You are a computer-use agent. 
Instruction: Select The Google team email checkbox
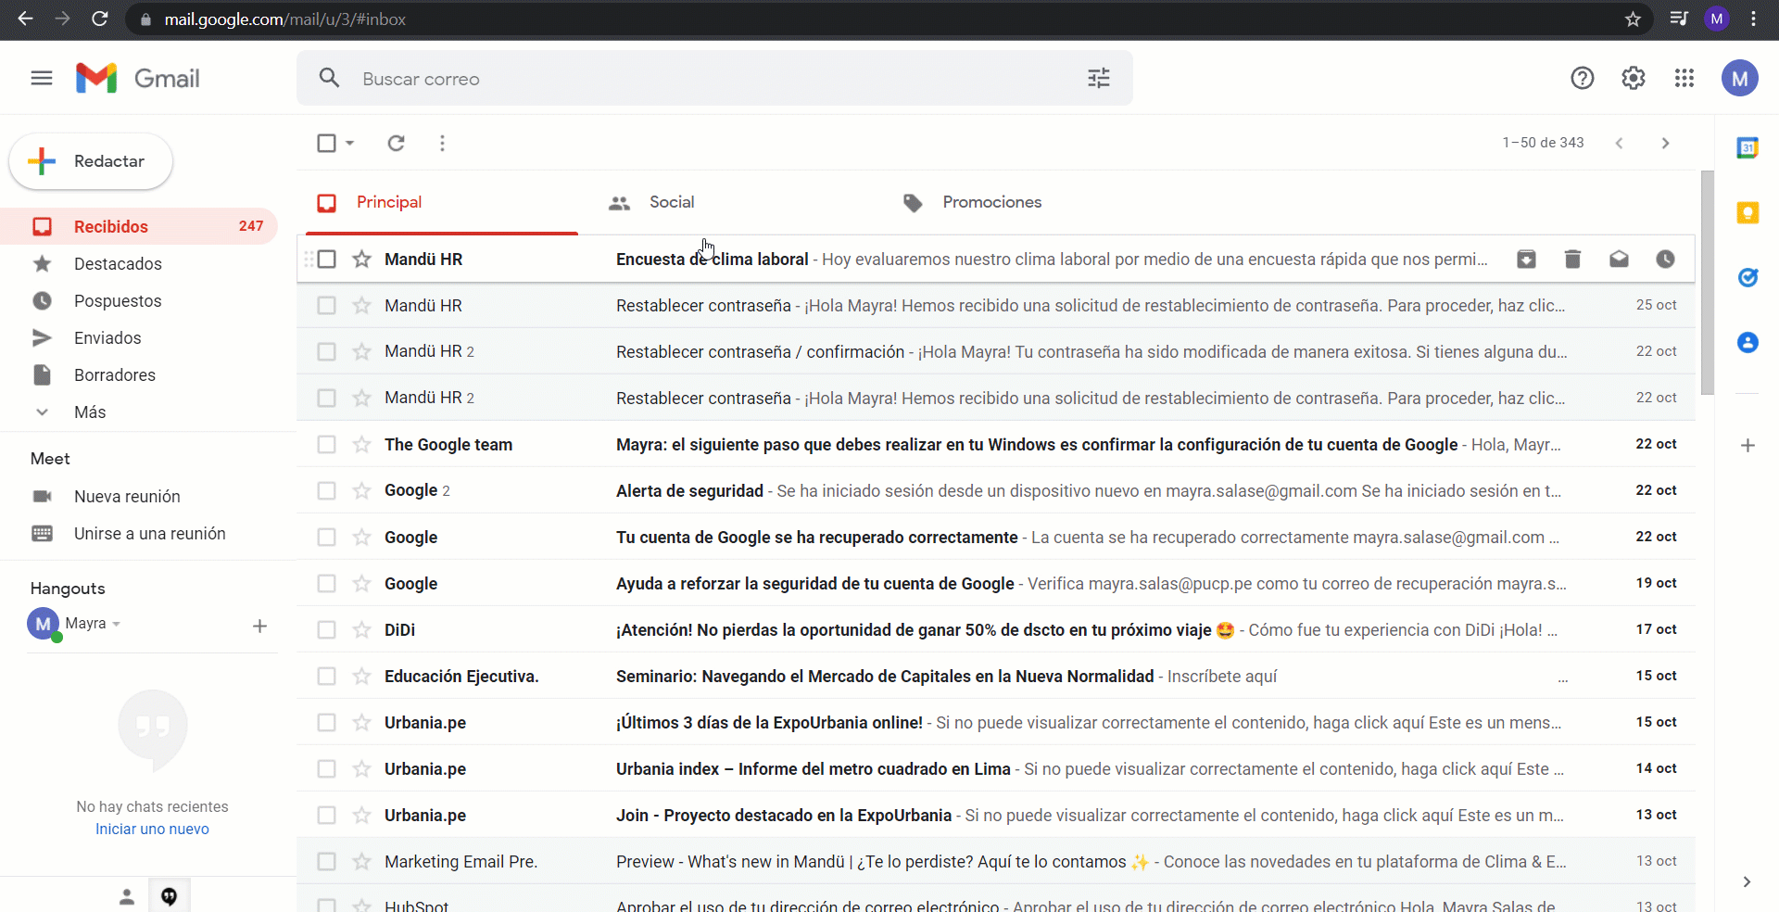326,445
